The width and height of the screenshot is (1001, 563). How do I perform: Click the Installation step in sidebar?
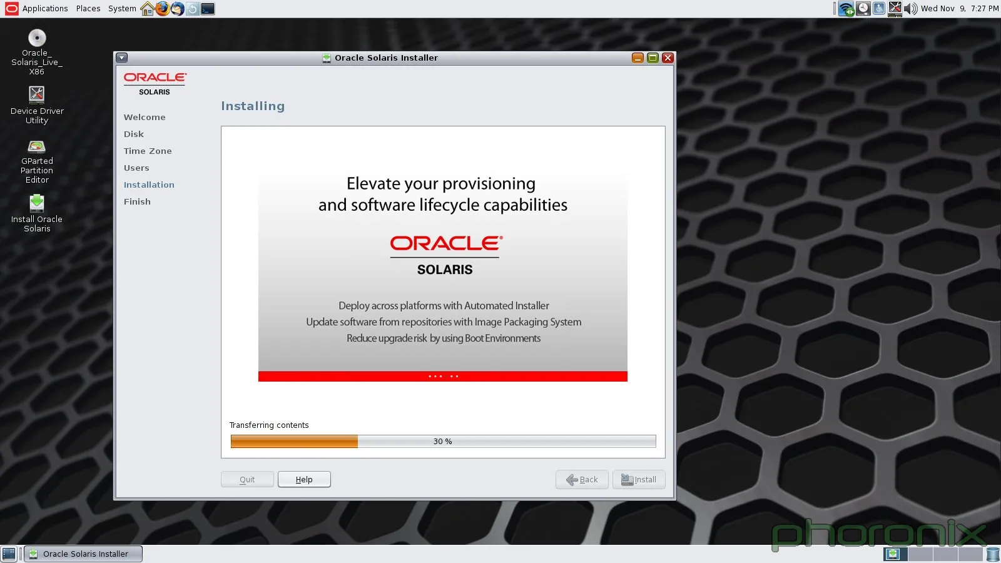click(x=149, y=185)
